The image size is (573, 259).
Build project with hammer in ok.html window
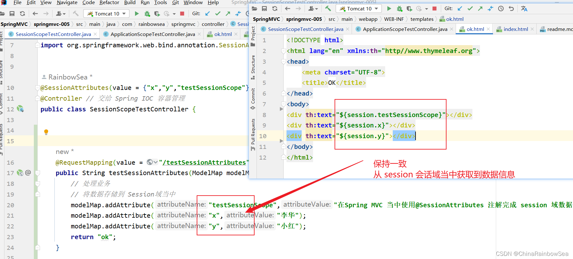328,9
